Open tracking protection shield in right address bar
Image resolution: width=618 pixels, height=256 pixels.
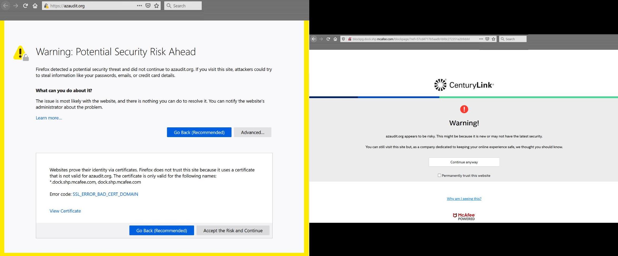click(344, 39)
